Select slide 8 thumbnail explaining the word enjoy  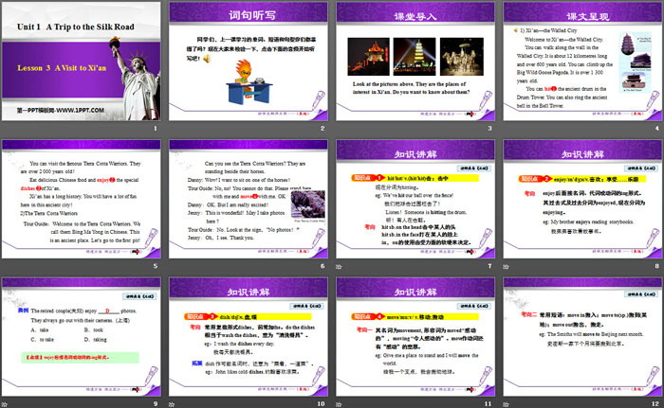[x=582, y=199]
